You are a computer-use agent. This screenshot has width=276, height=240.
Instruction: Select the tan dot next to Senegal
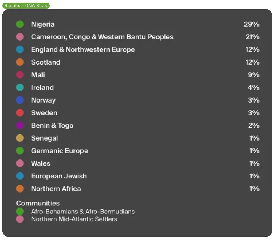pyautogui.click(x=20, y=138)
